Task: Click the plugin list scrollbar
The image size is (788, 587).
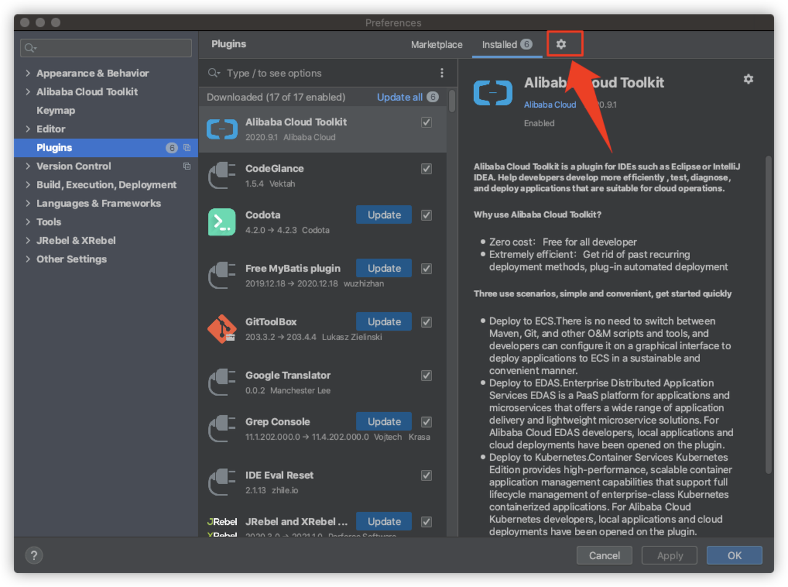Action: coord(452,101)
